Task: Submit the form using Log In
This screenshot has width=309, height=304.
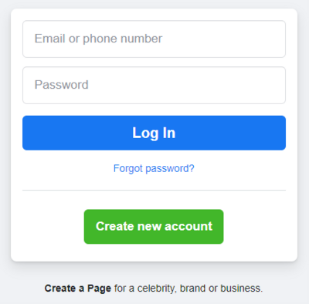Action: [x=154, y=133]
